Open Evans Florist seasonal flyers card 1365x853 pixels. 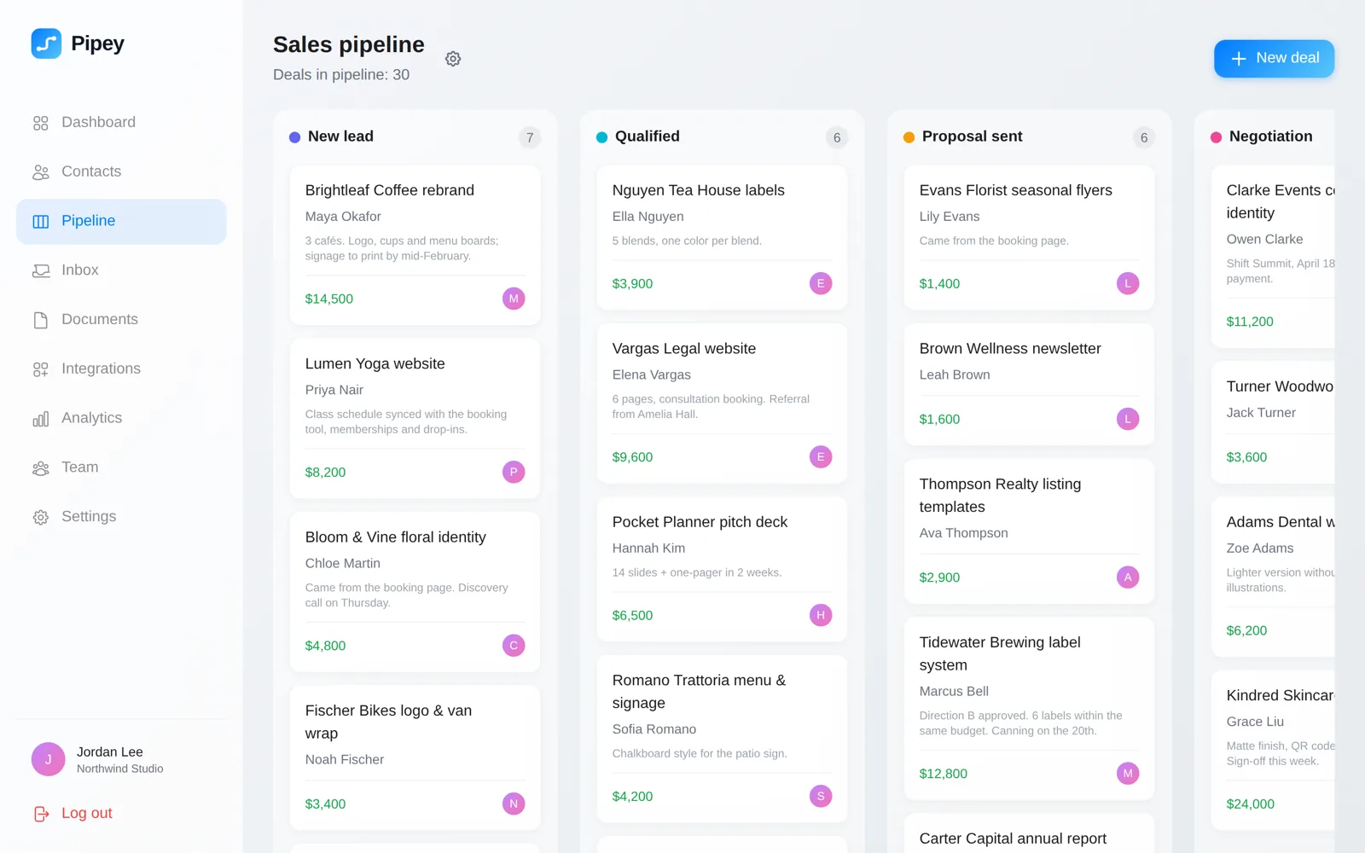click(1029, 238)
